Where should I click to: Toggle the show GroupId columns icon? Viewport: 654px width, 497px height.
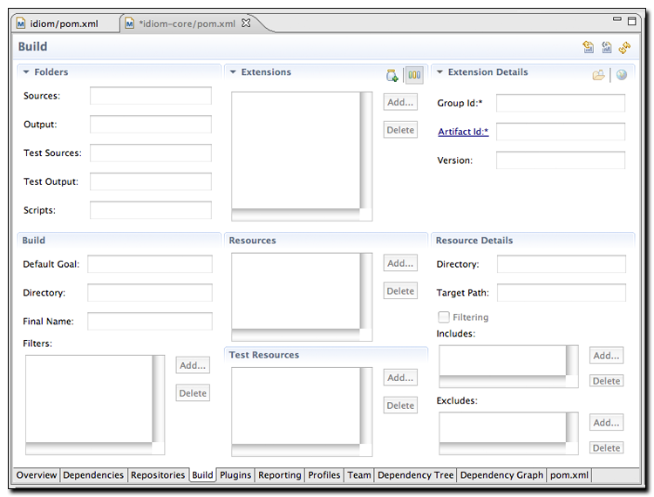[414, 76]
